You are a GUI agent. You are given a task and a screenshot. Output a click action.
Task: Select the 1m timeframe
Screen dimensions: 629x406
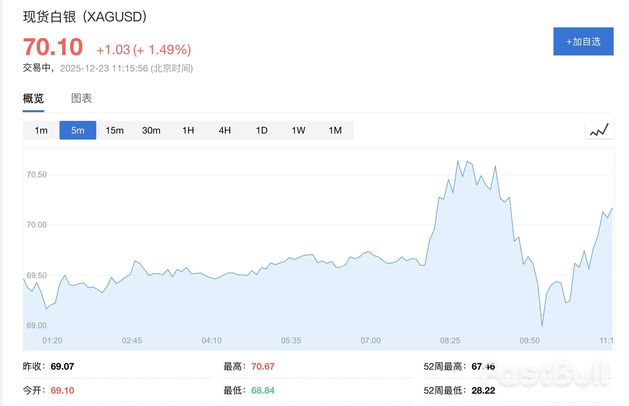point(41,130)
